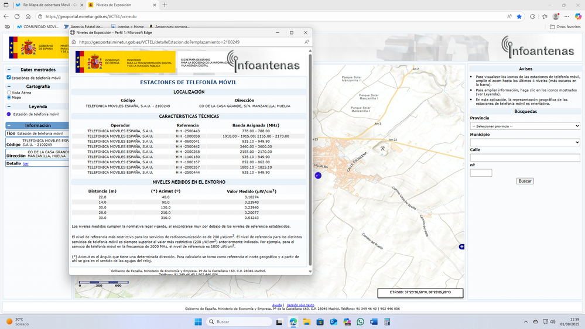Open Windows Start menu
This screenshot has height=329, width=585.
[x=198, y=321]
